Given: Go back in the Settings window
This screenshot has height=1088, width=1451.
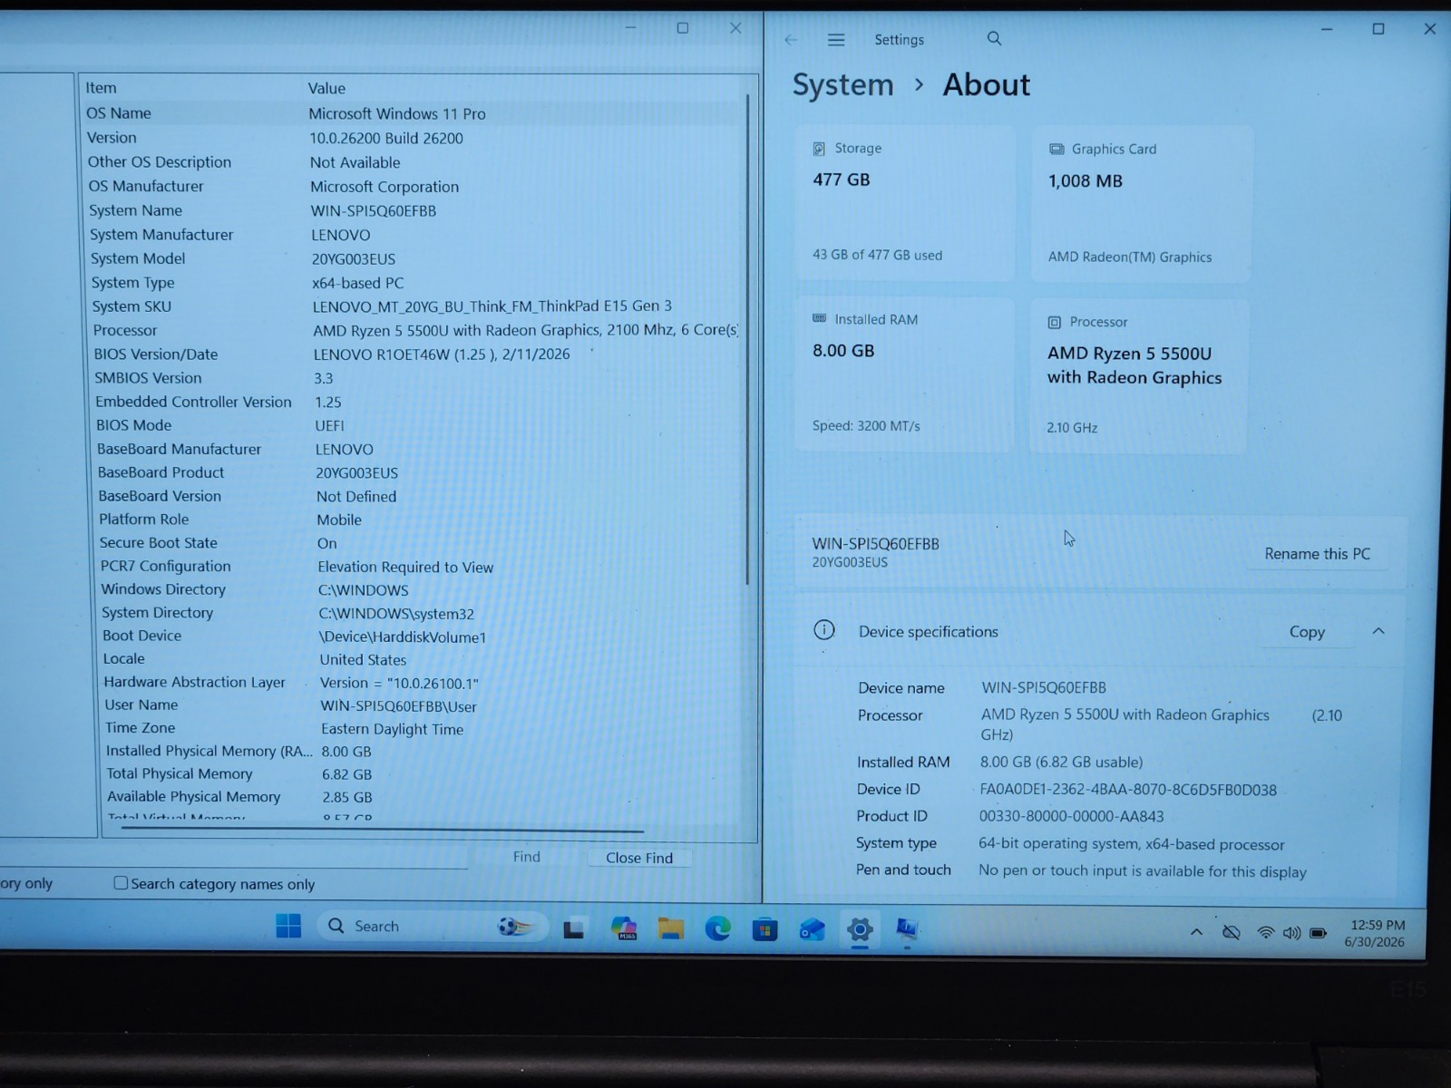Looking at the screenshot, I should (791, 39).
